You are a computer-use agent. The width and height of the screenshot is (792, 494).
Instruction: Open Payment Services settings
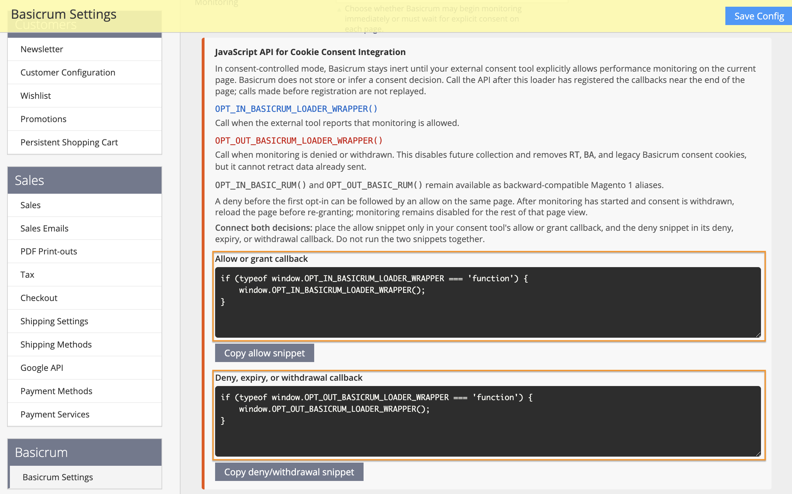click(x=85, y=414)
